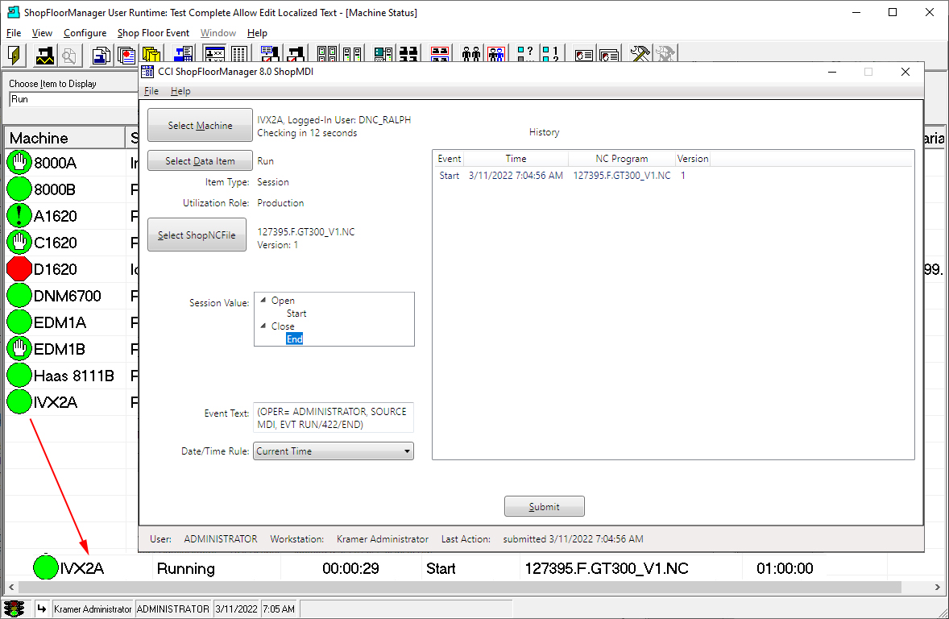Viewport: 949px width, 619px height.
Task: Click the arrow icon in status bar
Action: pos(41,609)
